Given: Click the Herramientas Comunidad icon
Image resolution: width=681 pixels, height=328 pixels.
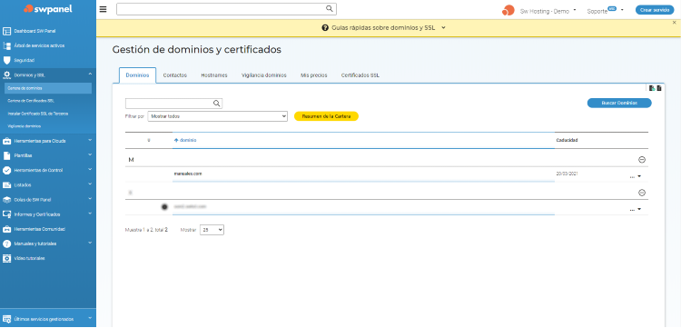Looking at the screenshot, I should click(6, 229).
